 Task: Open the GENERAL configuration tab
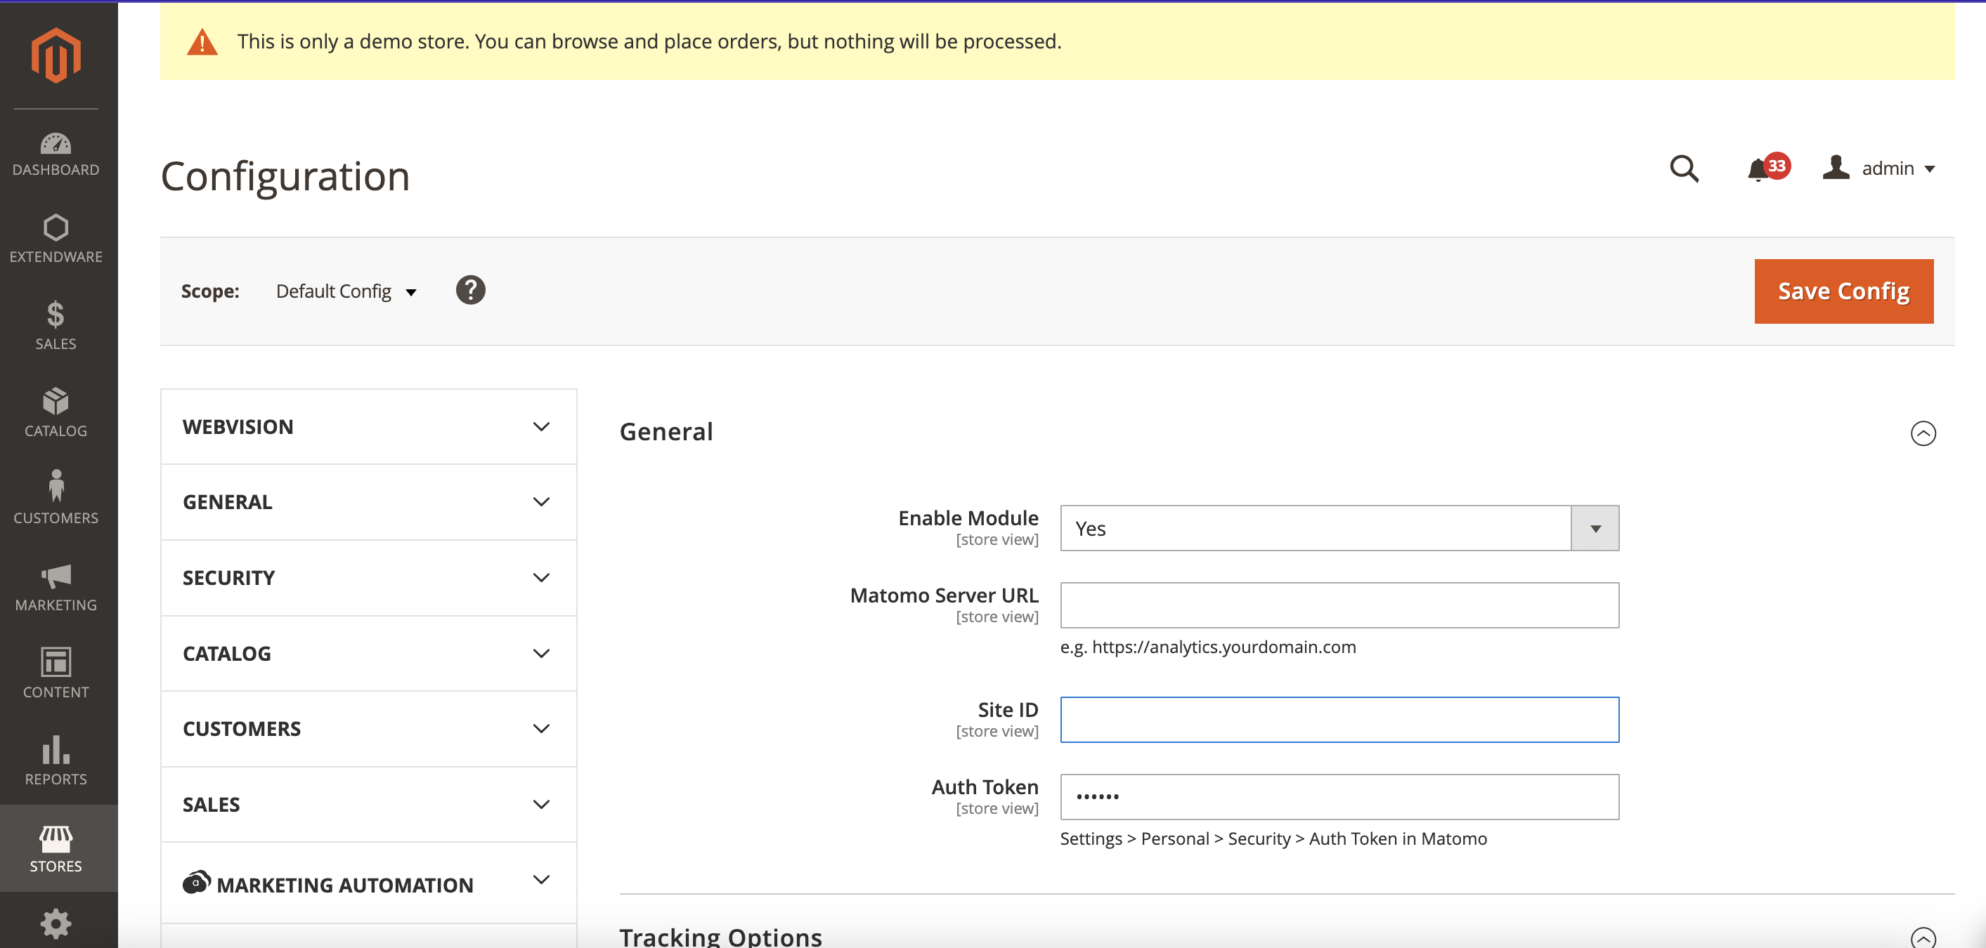[368, 501]
